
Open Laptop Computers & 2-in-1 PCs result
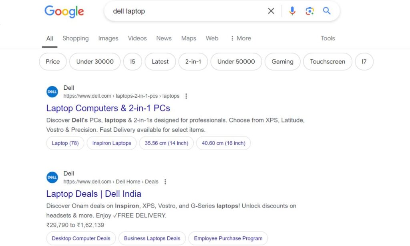tap(108, 108)
